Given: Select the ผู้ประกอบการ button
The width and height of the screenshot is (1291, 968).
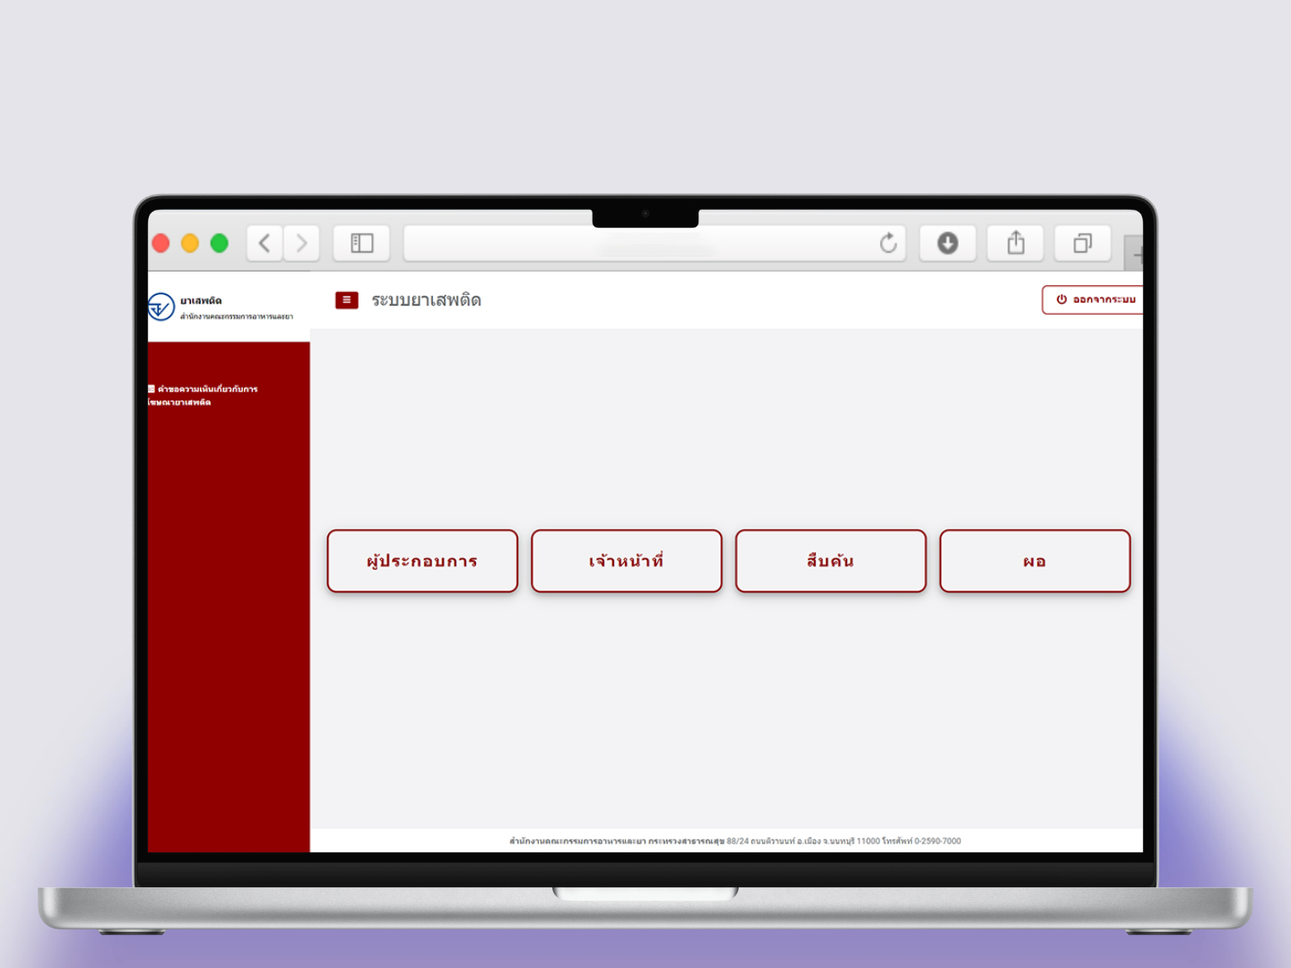Looking at the screenshot, I should [422, 561].
